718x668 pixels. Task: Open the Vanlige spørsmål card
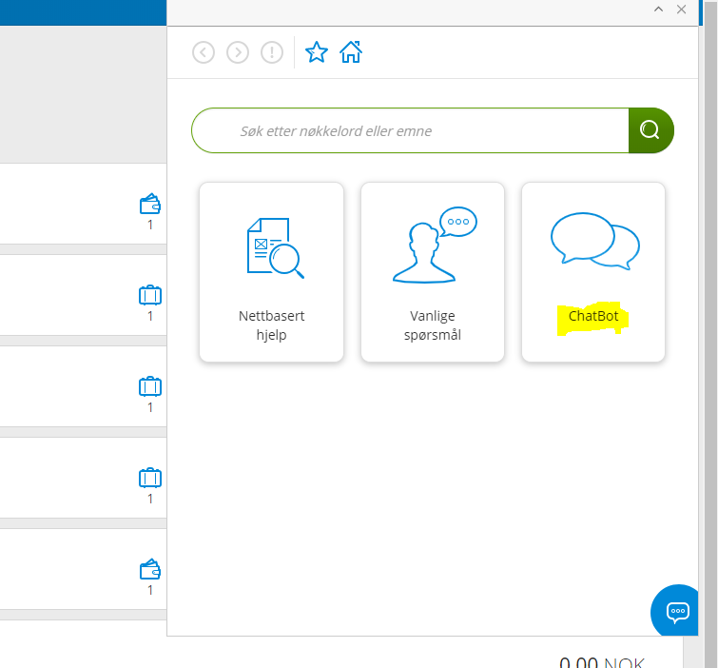point(433,272)
